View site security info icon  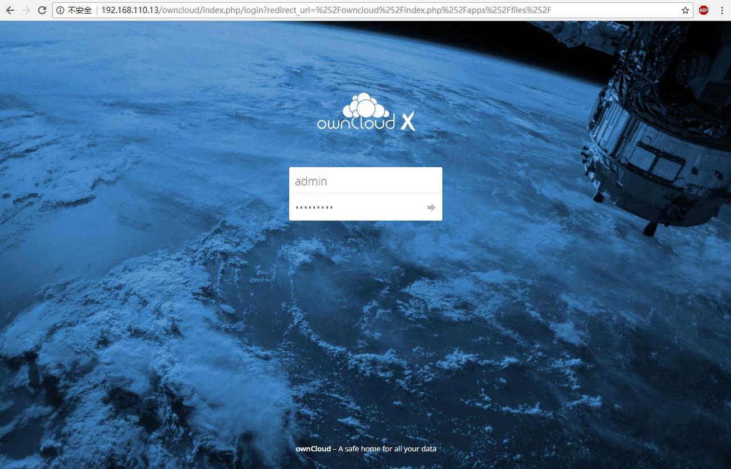(x=60, y=10)
